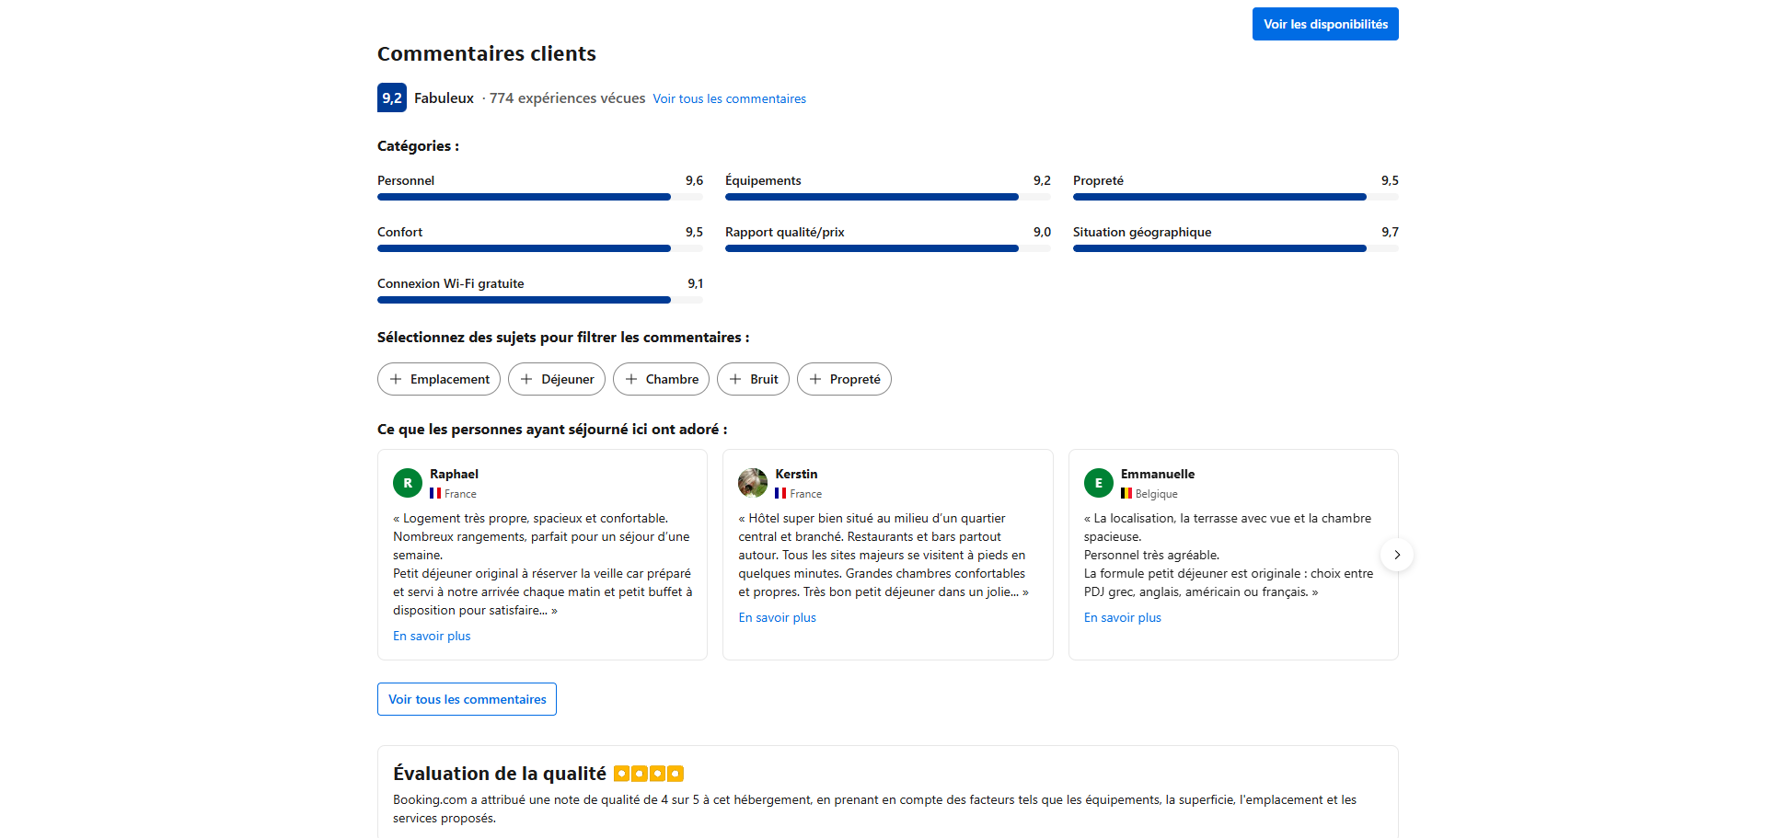Expand Raphael's review with En savoir plus

pos(432,636)
